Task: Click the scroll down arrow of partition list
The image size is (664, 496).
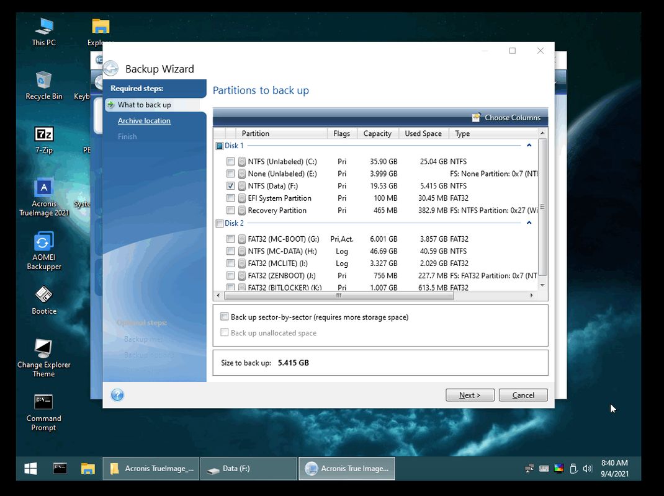Action: pos(542,285)
